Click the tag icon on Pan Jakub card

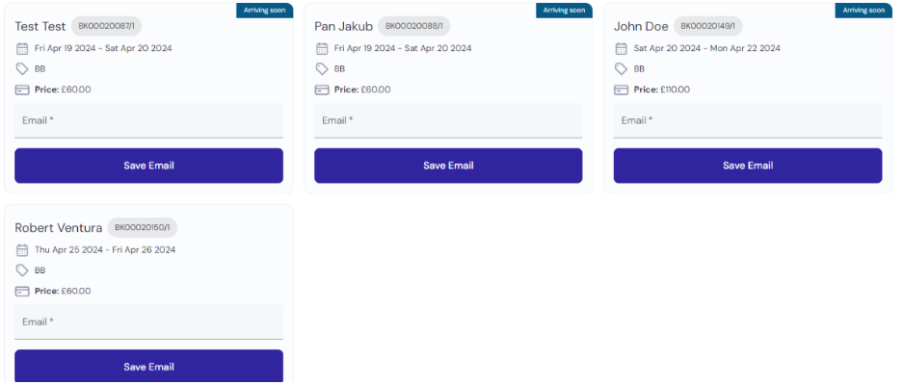pyautogui.click(x=322, y=69)
